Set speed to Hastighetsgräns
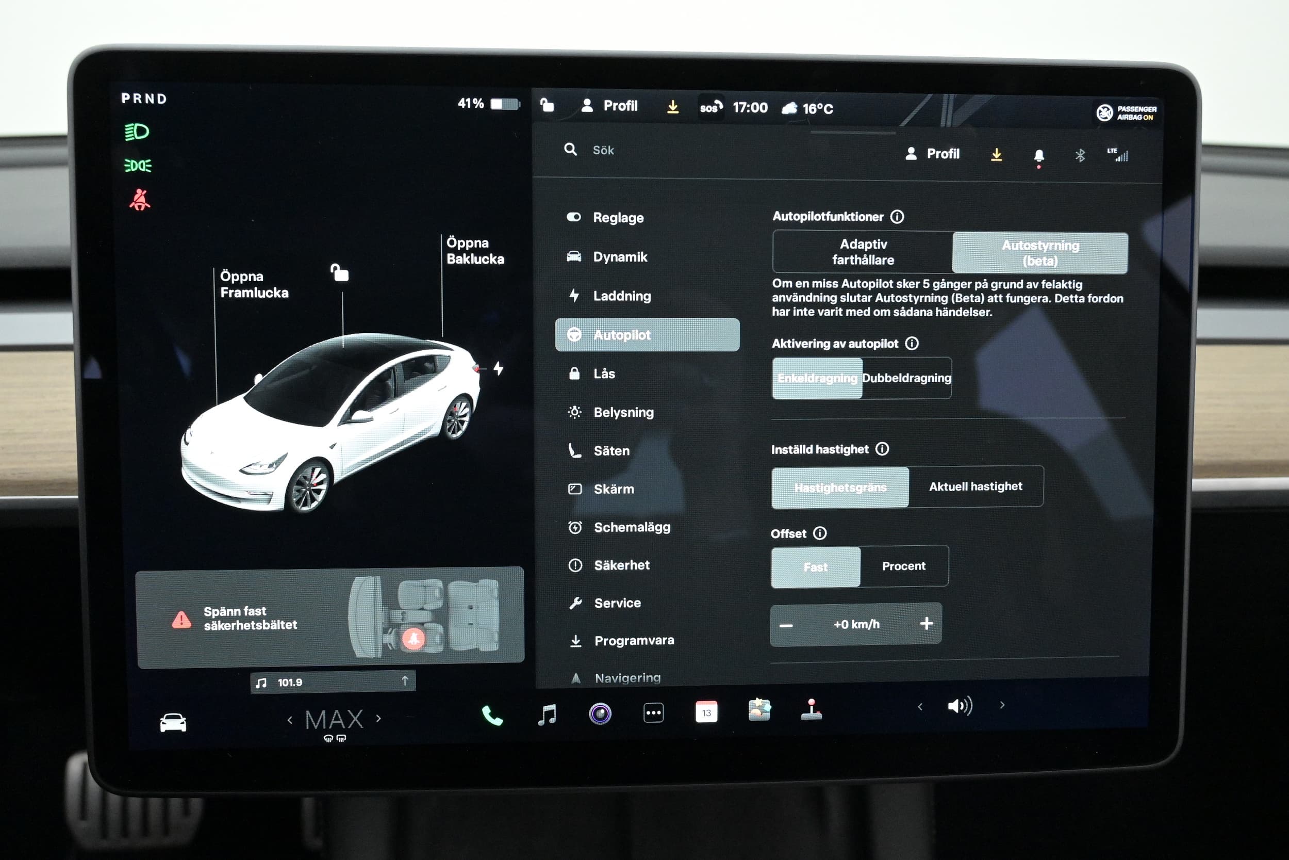 [840, 487]
